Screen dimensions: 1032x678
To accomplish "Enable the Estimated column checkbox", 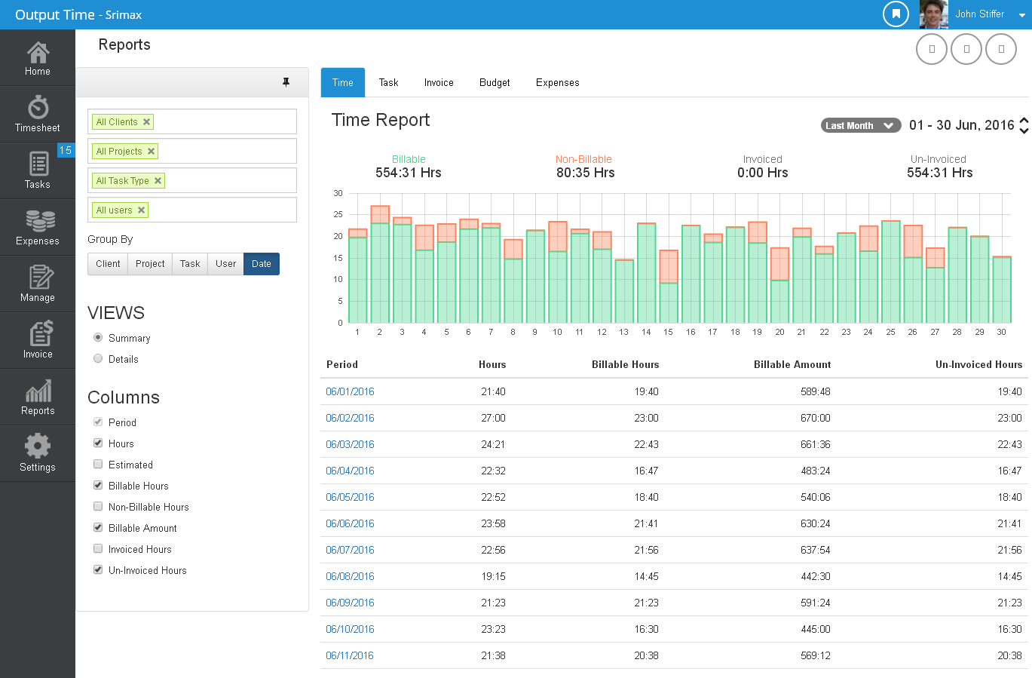I will [98, 465].
